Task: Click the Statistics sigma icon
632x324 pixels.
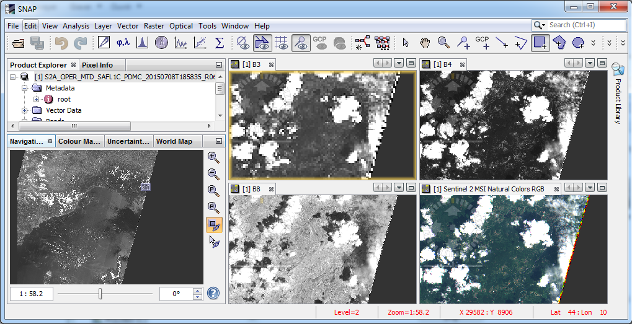Action: point(219,43)
